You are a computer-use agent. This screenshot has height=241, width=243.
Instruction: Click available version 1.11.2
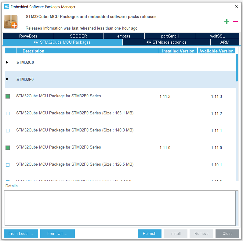pyautogui.click(x=216, y=113)
